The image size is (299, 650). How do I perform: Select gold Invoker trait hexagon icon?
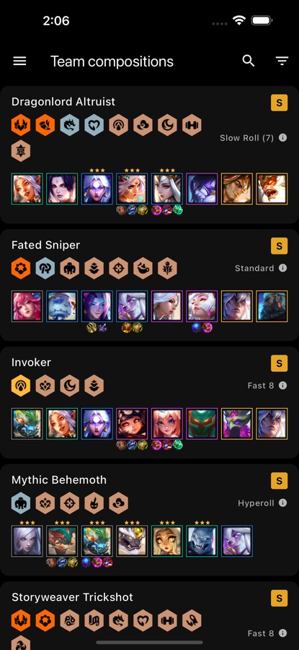coord(21,386)
